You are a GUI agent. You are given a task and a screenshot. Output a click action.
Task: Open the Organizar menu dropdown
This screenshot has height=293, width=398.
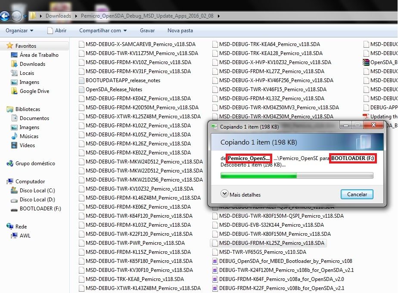click(19, 31)
